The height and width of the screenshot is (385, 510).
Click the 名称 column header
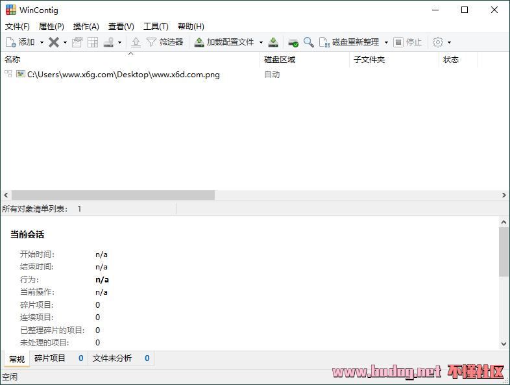[12, 60]
